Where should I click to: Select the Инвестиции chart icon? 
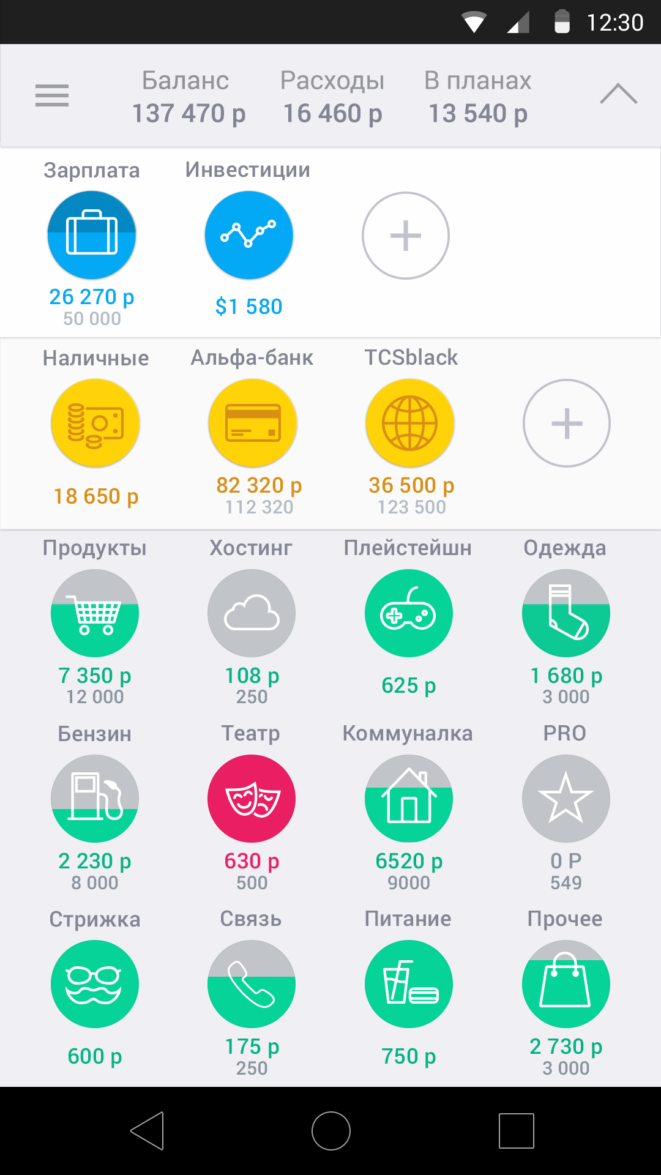click(x=248, y=236)
